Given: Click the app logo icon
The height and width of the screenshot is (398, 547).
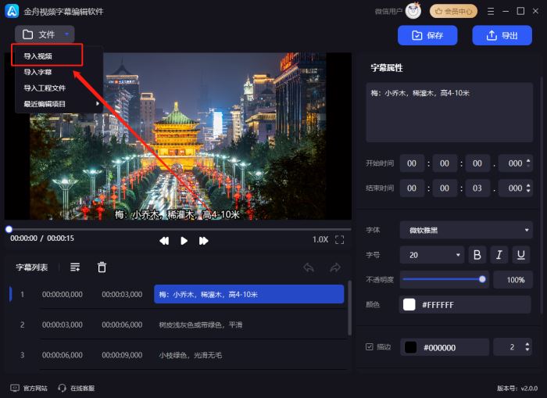Looking at the screenshot, I should coord(12,11).
